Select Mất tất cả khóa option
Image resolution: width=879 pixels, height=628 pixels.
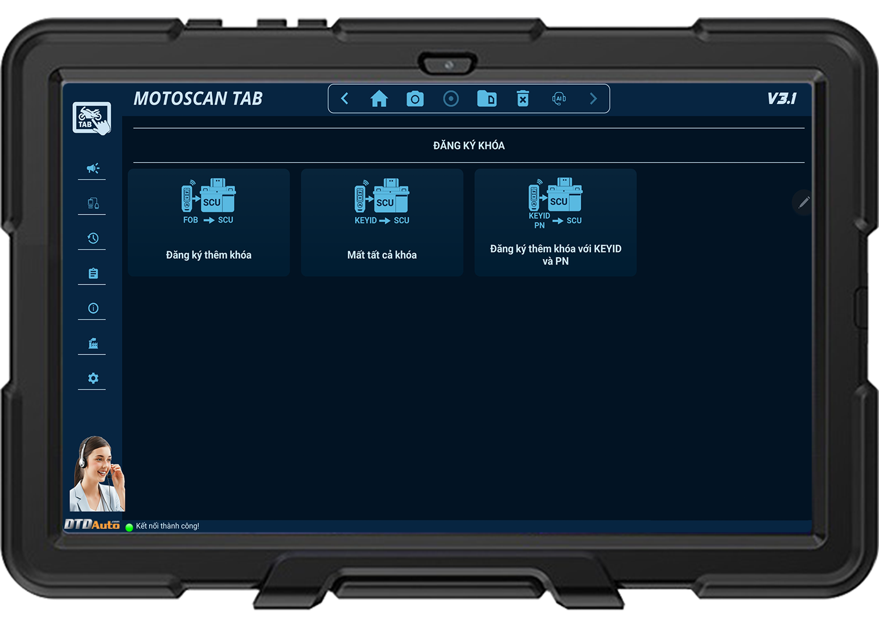click(x=382, y=222)
